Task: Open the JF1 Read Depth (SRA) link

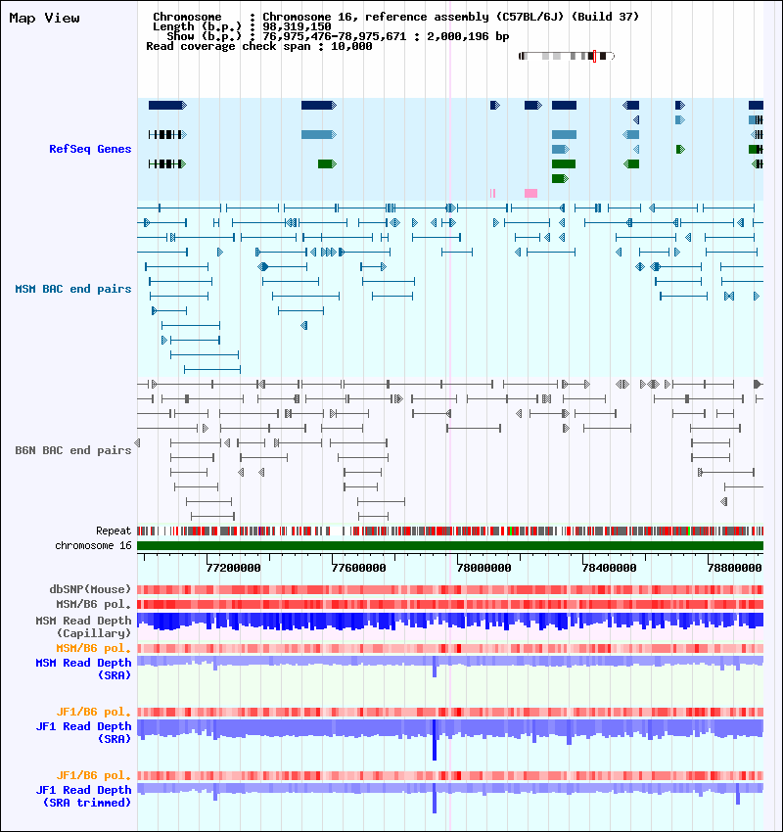Action: pyautogui.click(x=84, y=733)
